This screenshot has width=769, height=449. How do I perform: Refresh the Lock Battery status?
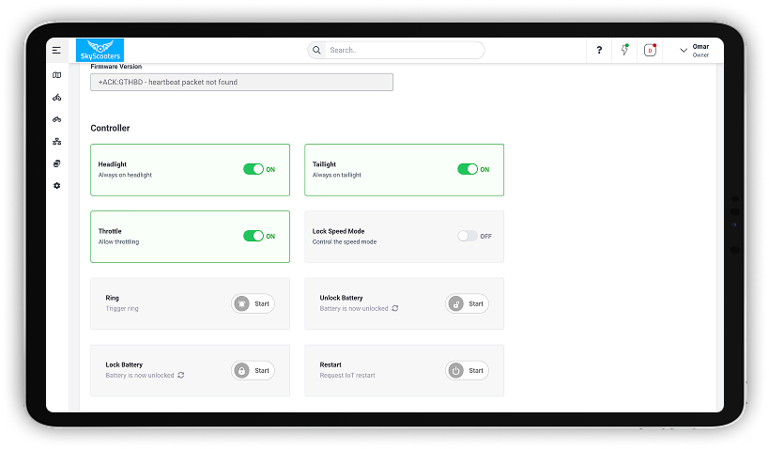(x=181, y=375)
